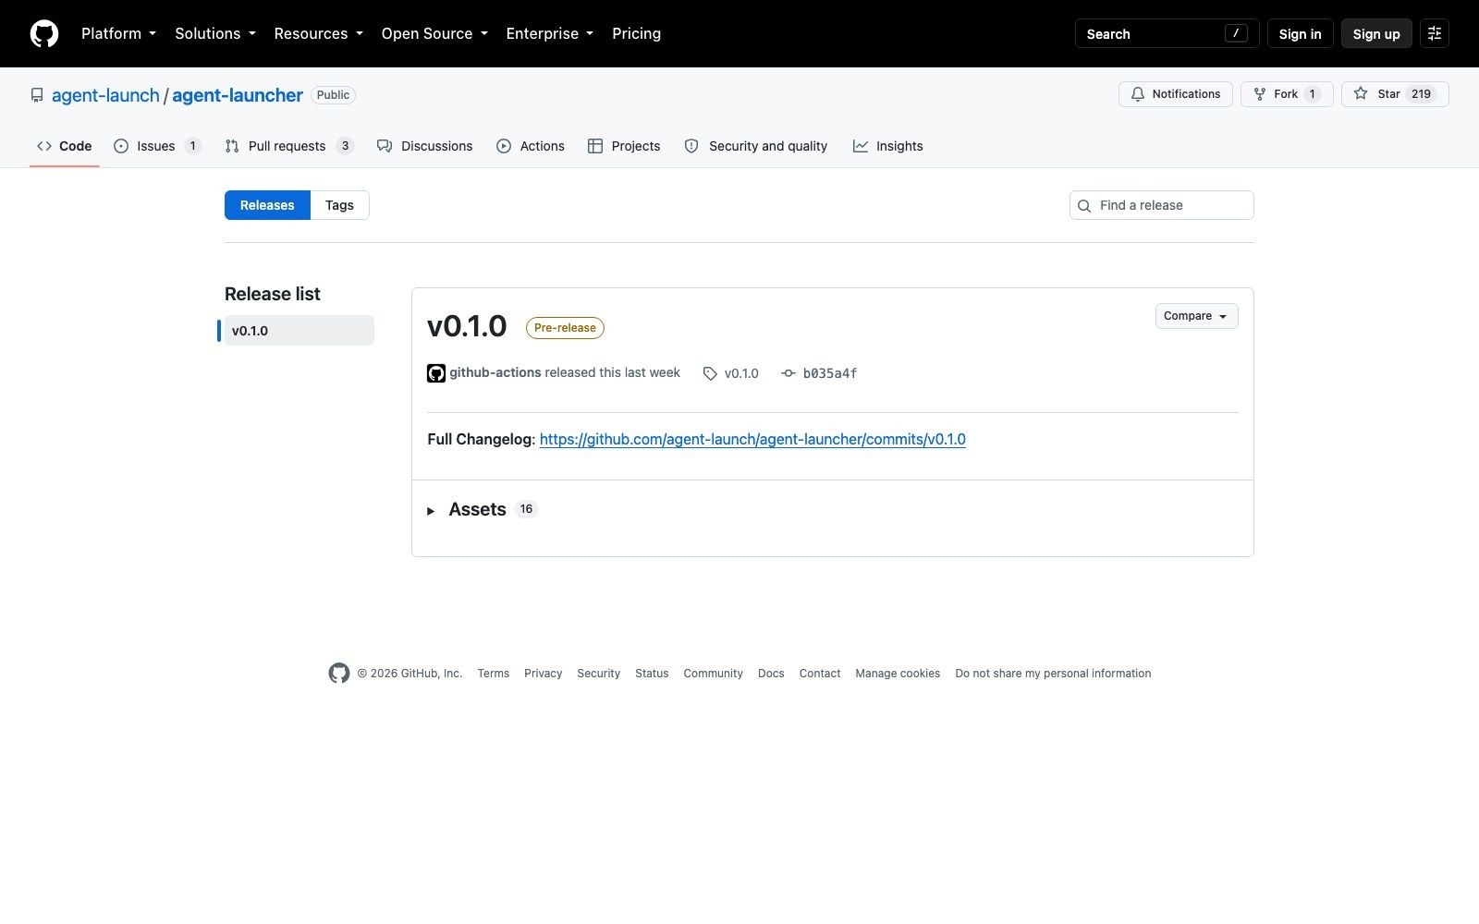Viewport: 1479px width, 924px height.
Task: Open the Insights tab
Action: [887, 146]
